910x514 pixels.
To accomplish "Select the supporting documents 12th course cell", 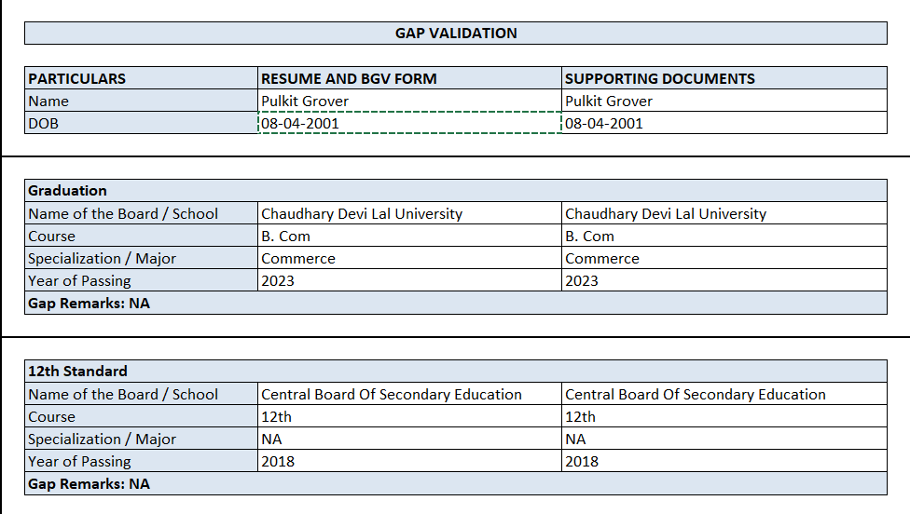I will point(724,416).
